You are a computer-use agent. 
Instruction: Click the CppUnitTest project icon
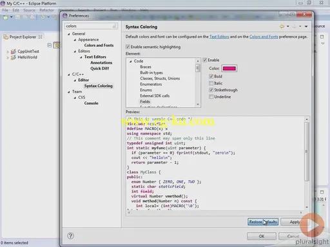point(14,51)
